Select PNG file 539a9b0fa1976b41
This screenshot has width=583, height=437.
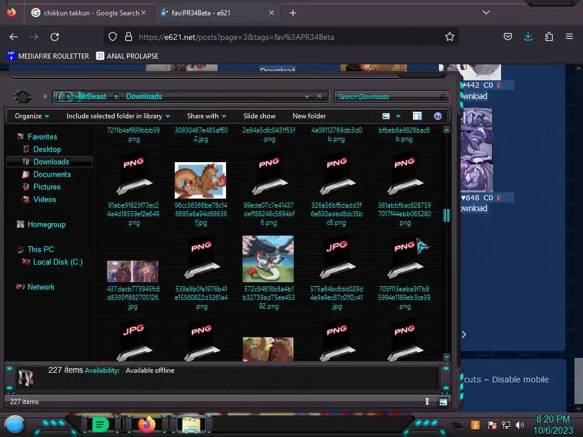pos(201,259)
